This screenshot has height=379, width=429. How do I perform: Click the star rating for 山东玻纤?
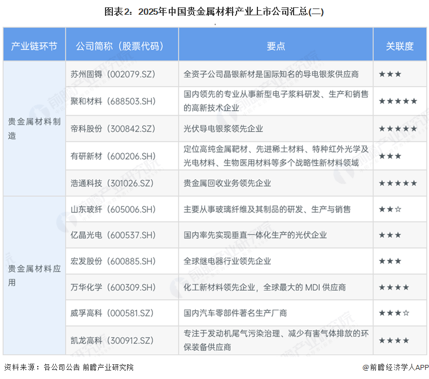coord(390,209)
